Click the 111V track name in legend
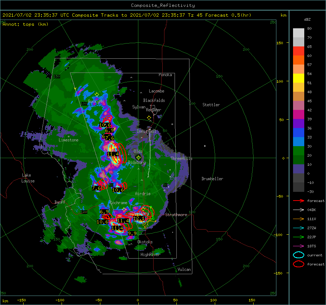The image size is (326, 305). click(312, 219)
